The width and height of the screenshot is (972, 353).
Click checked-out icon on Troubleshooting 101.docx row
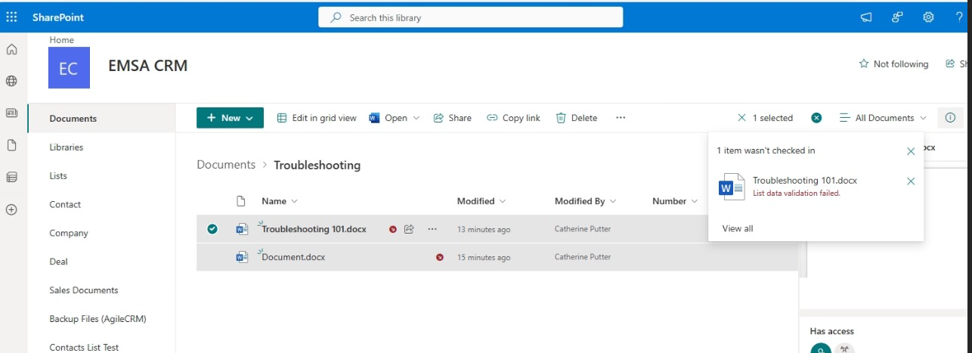393,229
